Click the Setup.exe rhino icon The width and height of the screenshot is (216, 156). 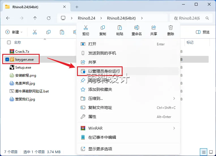12,68
